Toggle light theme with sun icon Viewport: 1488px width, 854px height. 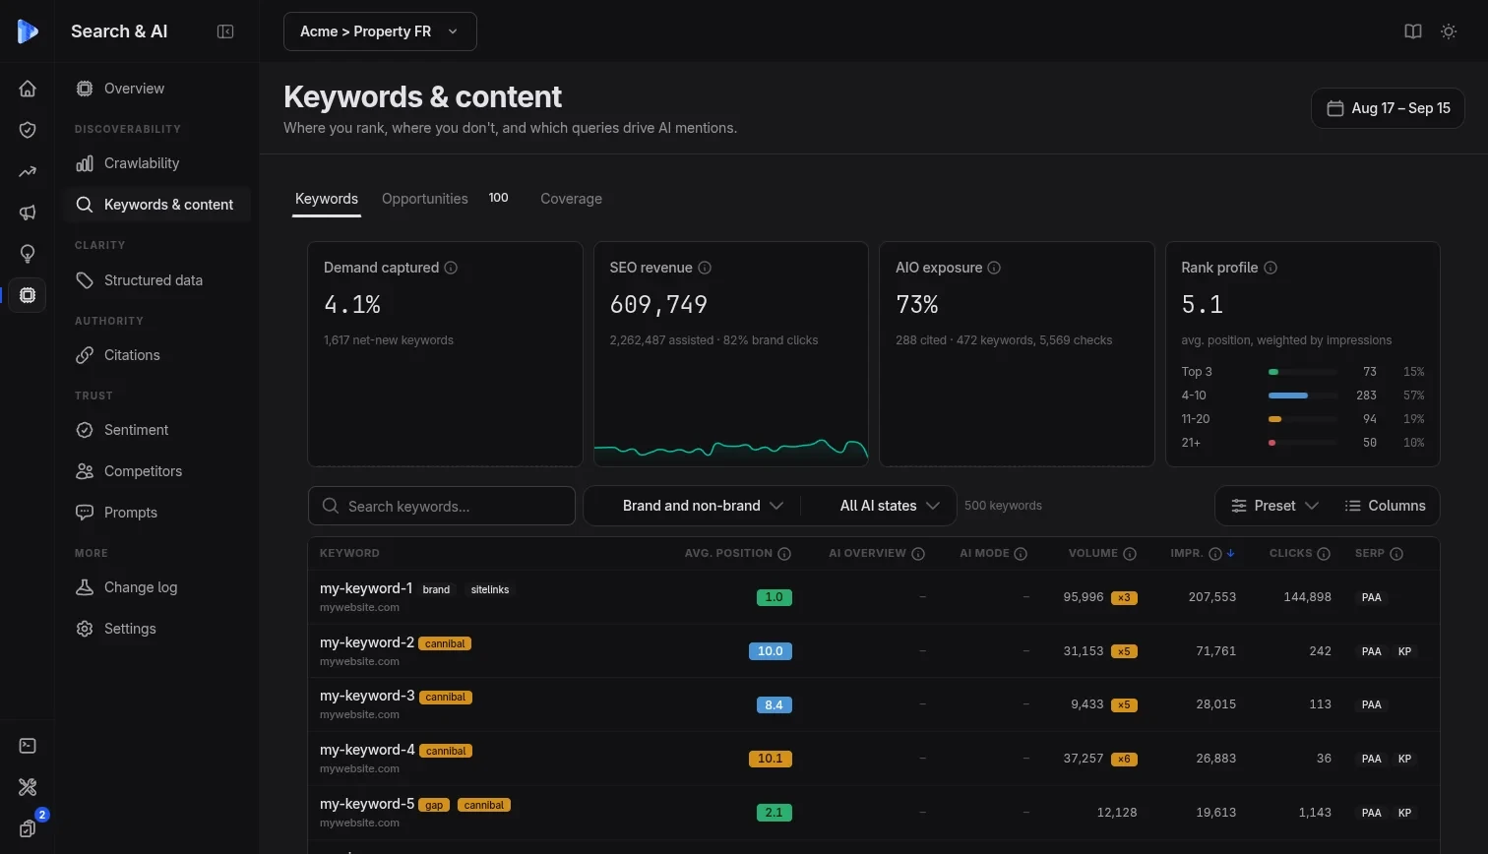[x=1449, y=31]
